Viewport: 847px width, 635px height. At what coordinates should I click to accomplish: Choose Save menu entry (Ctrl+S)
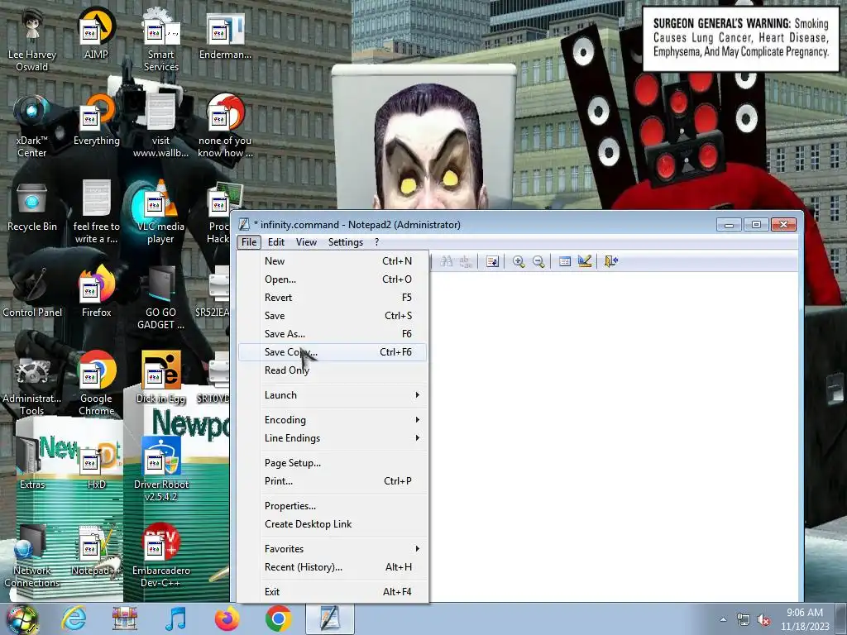(332, 316)
